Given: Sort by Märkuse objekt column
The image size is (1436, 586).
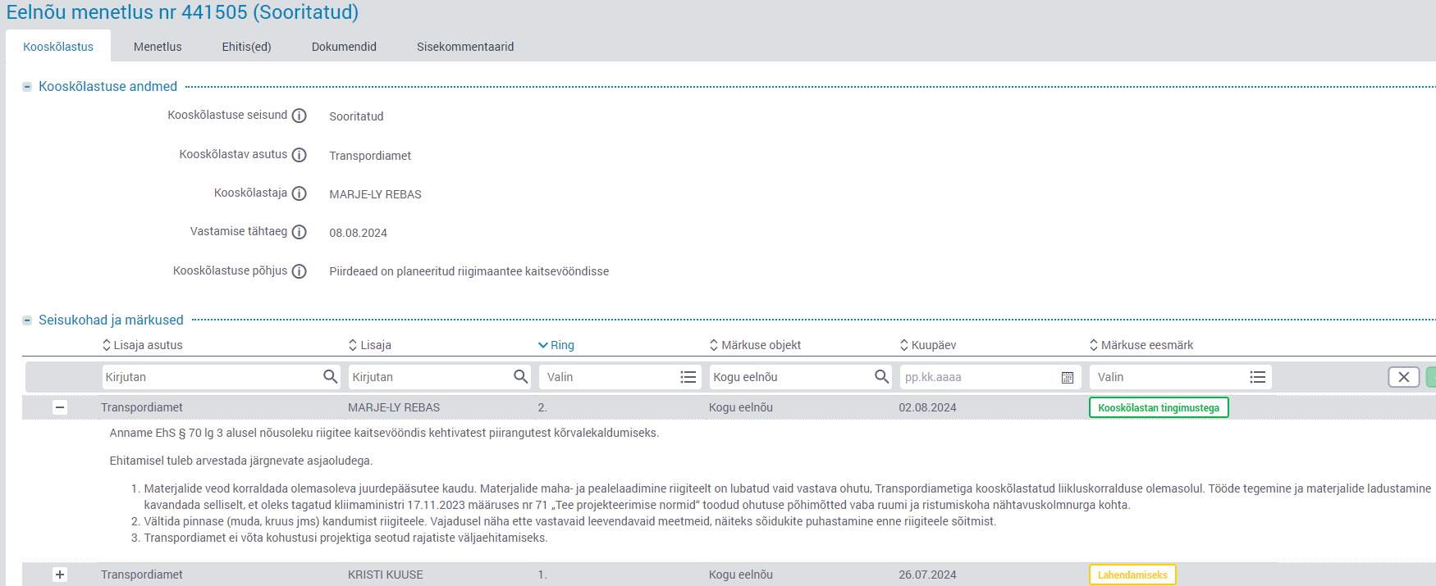Looking at the screenshot, I should click(755, 345).
